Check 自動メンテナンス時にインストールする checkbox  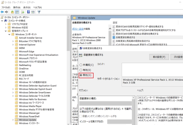click(x=81, y=116)
